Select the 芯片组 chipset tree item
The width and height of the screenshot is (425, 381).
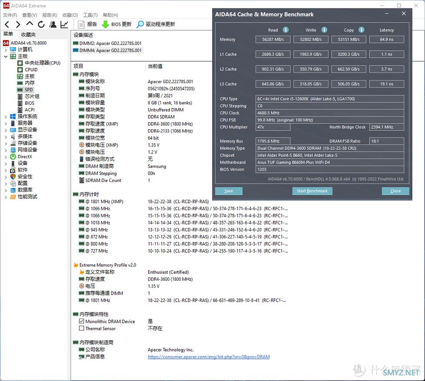click(x=29, y=97)
